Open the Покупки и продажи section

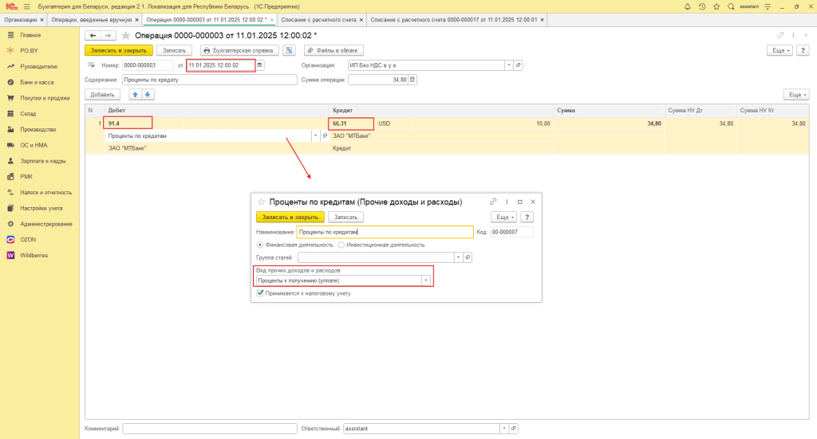tap(45, 98)
